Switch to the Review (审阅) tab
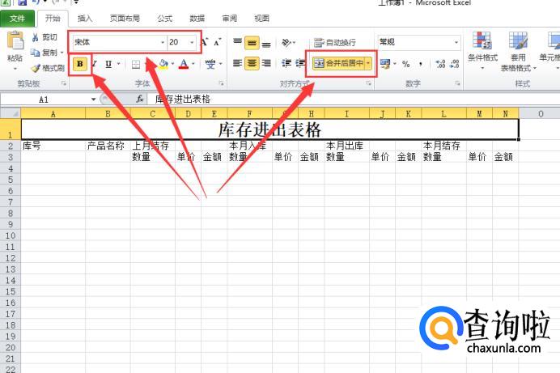Viewport: 560px width, 373px height. (229, 18)
